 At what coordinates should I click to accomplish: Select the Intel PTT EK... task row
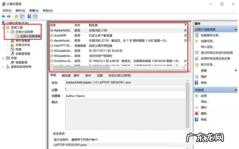point(119,46)
